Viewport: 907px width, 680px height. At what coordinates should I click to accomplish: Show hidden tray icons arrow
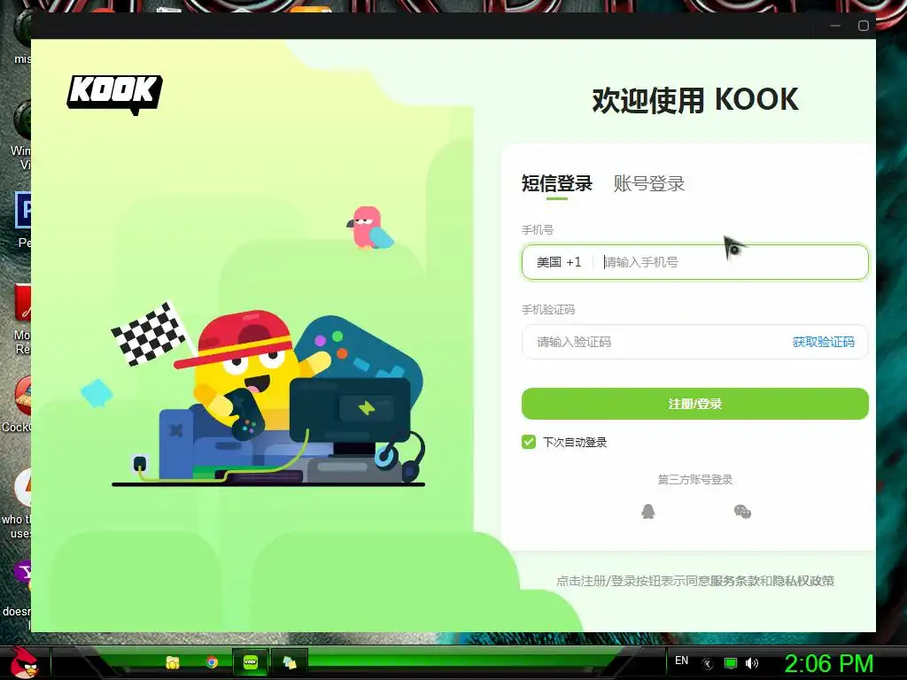click(707, 664)
